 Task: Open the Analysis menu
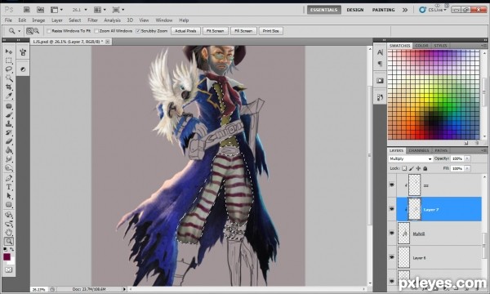click(x=112, y=20)
